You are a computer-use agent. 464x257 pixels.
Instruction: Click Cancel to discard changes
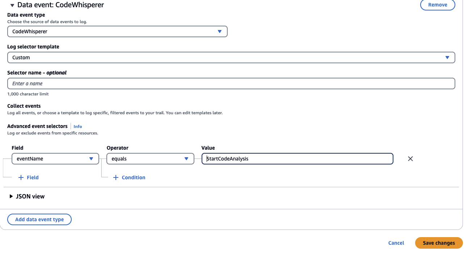click(396, 243)
